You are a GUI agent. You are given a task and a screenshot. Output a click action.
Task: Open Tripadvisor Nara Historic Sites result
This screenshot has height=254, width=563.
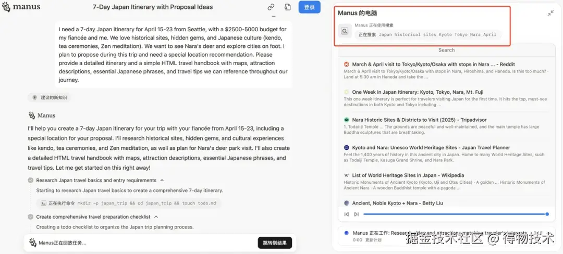(411, 120)
